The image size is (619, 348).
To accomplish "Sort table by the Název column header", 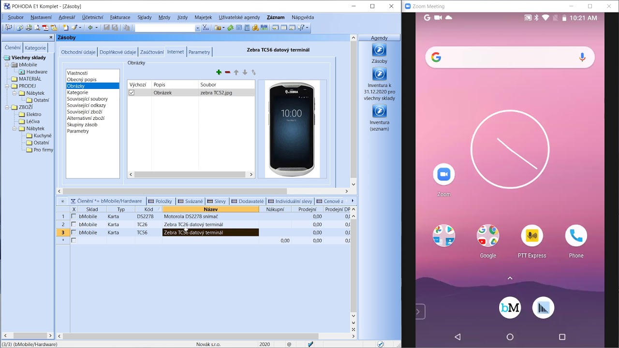I will [211, 209].
